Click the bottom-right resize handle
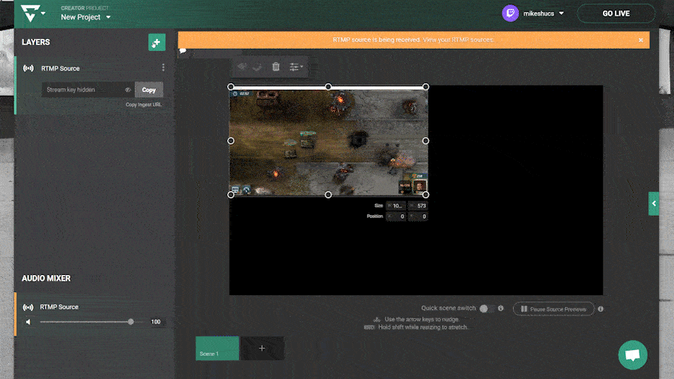This screenshot has height=379, width=674. click(x=425, y=195)
